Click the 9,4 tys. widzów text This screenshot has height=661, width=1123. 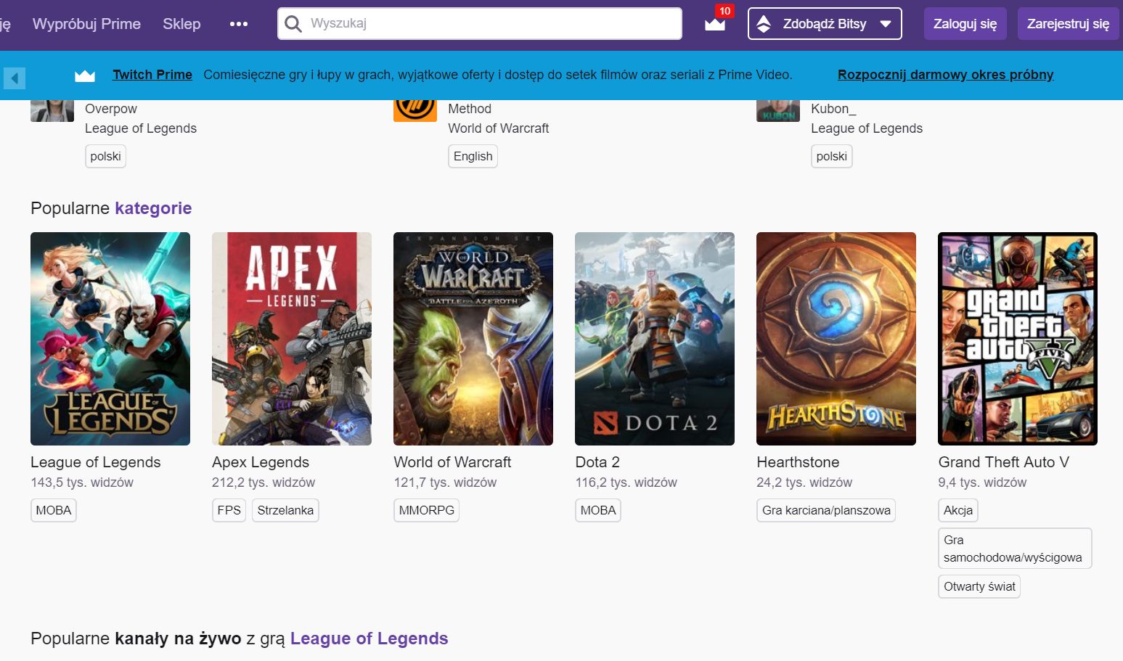(x=982, y=483)
